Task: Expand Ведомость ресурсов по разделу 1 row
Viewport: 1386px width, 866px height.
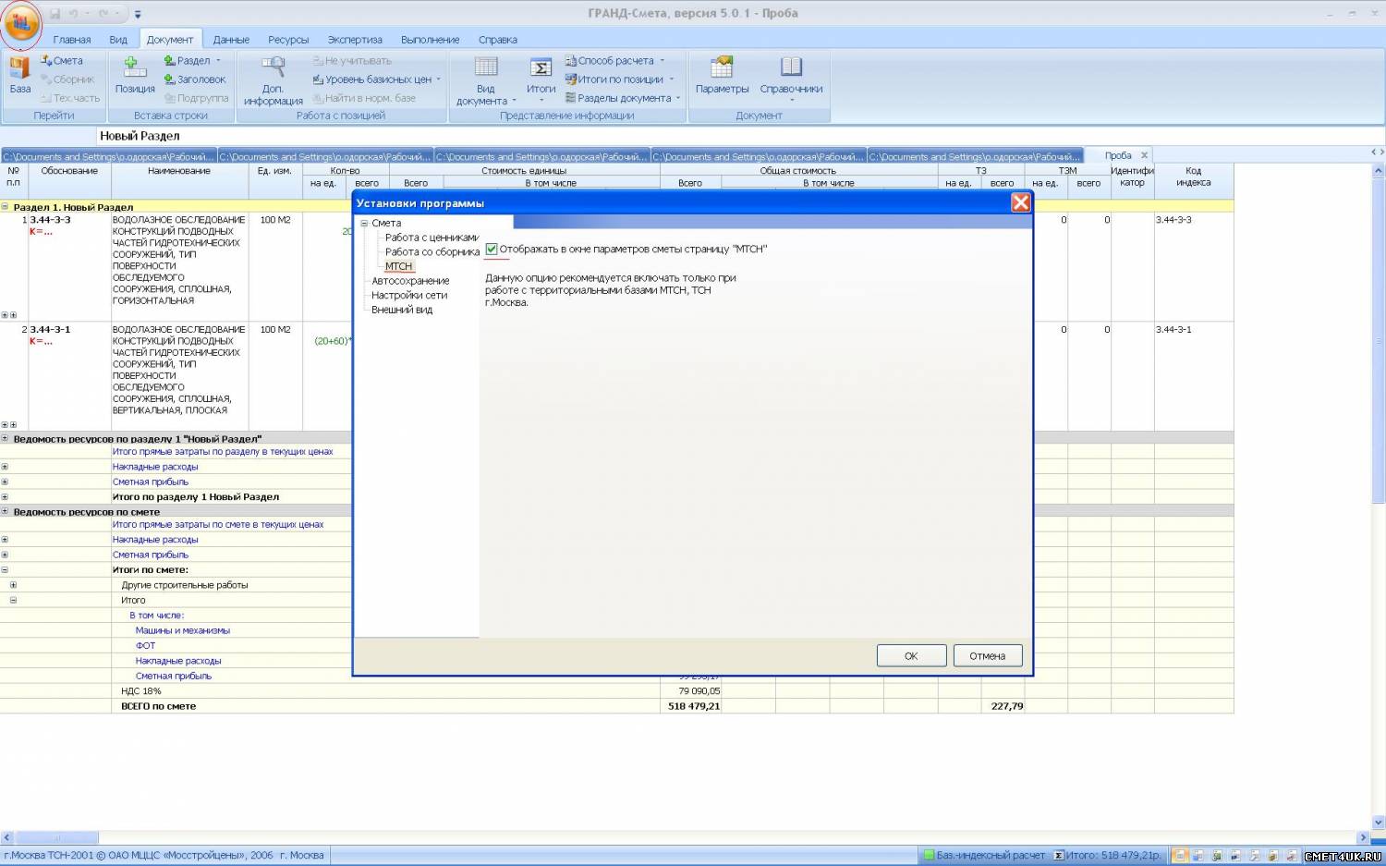Action: click(x=5, y=438)
